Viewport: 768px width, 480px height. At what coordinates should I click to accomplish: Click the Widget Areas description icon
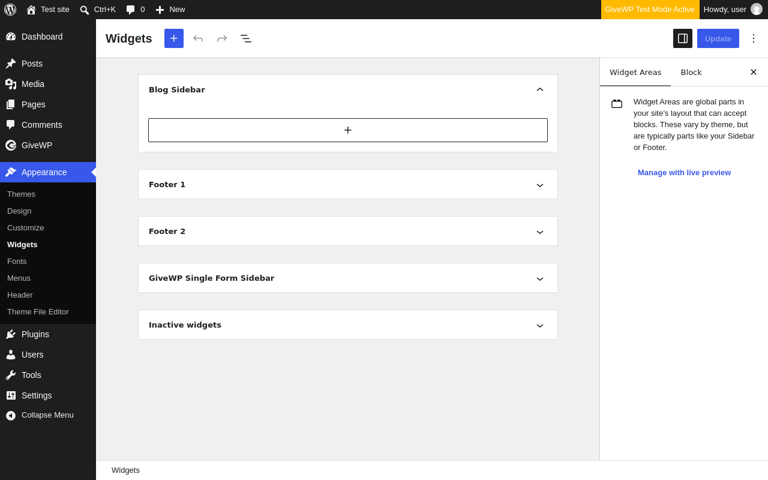coord(617,104)
